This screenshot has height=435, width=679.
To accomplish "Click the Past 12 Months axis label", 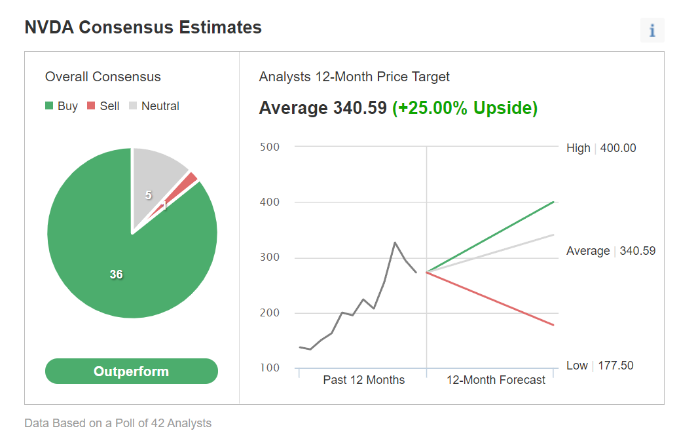I will pyautogui.click(x=364, y=380).
